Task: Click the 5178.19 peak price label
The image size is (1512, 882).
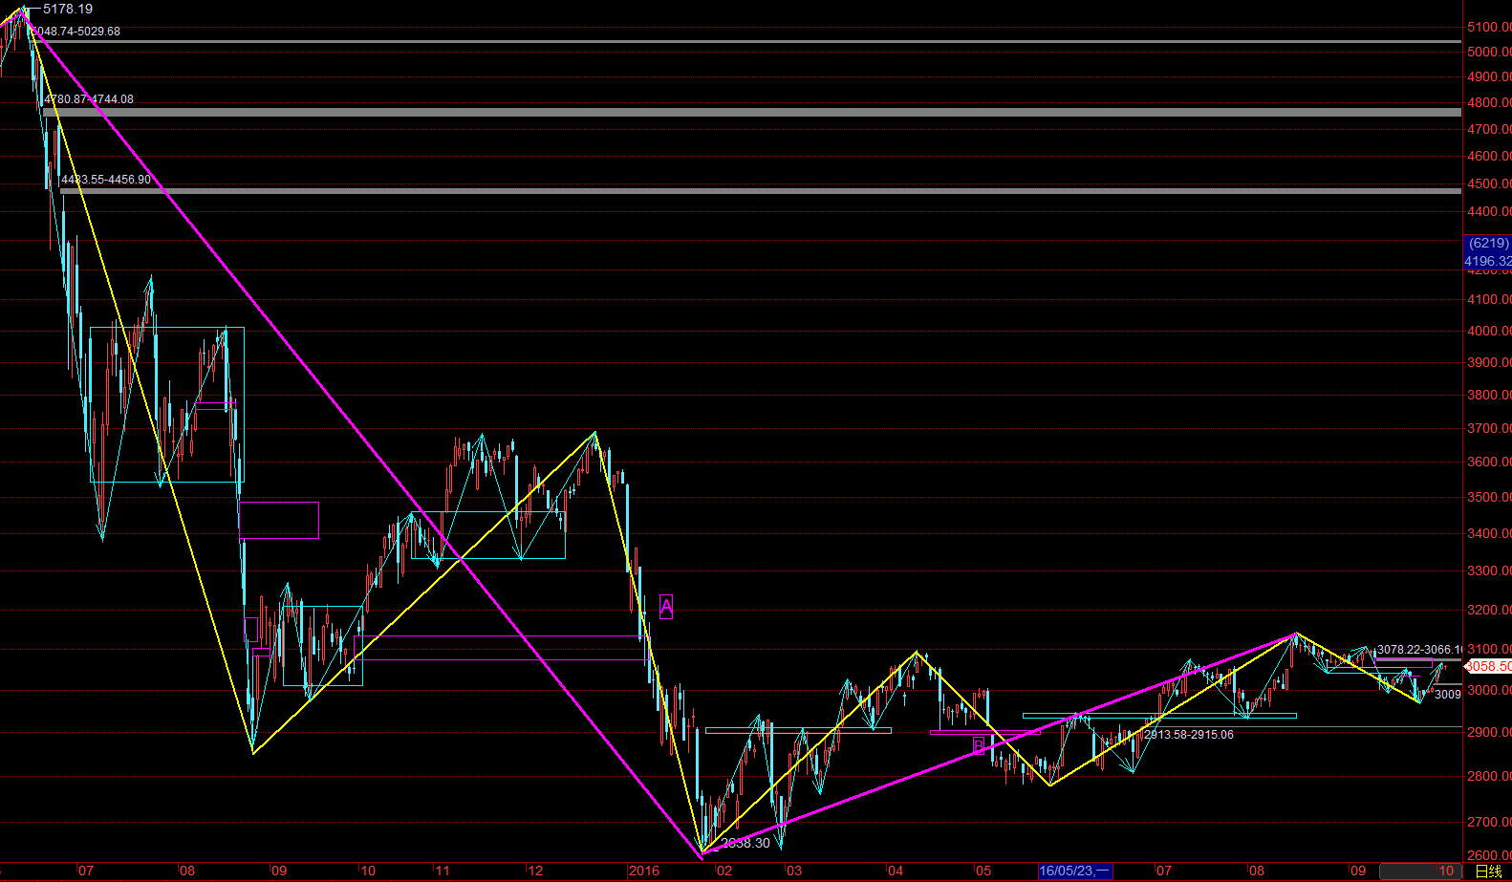Action: pos(68,9)
